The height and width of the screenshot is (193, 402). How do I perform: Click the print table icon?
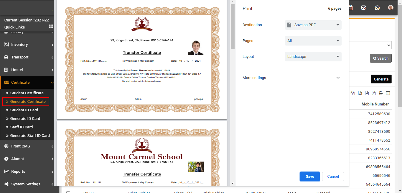tap(380, 93)
